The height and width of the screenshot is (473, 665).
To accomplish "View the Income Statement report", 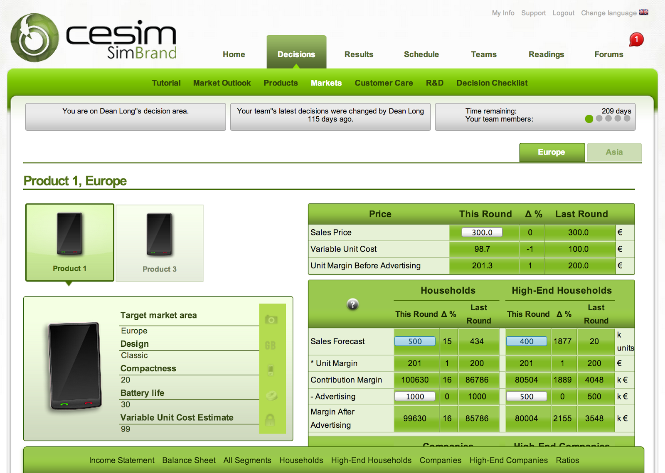I will tap(121, 460).
